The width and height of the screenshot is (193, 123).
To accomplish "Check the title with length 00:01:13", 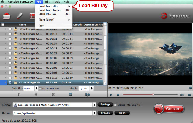I will coord(10,34).
